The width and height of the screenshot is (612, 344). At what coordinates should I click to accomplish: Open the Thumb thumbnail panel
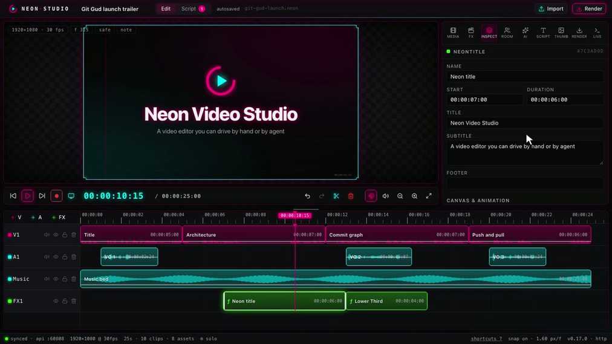[x=561, y=33]
